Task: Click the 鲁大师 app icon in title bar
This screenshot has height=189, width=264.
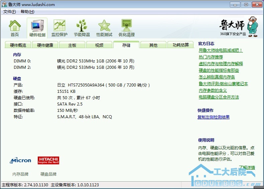Action: click(4, 4)
